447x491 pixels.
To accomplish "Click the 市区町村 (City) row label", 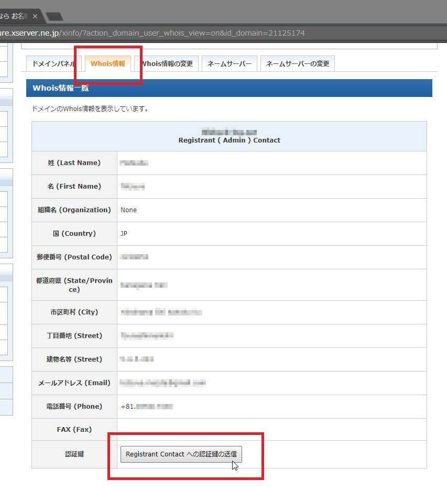I will pos(74,312).
